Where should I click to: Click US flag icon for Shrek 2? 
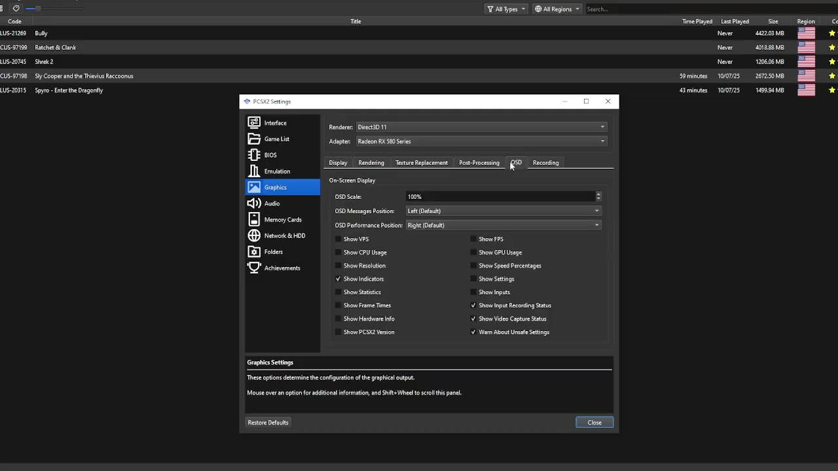806,61
